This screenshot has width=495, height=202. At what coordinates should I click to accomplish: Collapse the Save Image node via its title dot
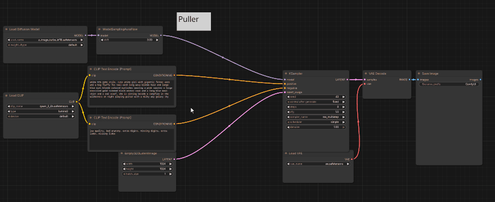418,74
